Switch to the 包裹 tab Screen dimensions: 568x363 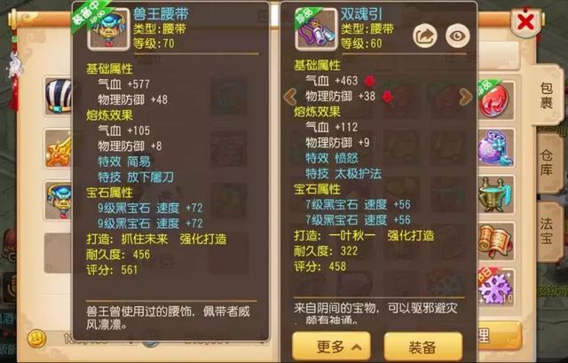pos(547,96)
